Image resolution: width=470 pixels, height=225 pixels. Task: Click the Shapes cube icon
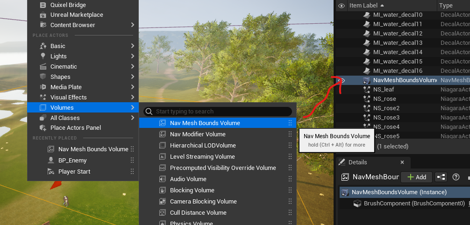43,77
